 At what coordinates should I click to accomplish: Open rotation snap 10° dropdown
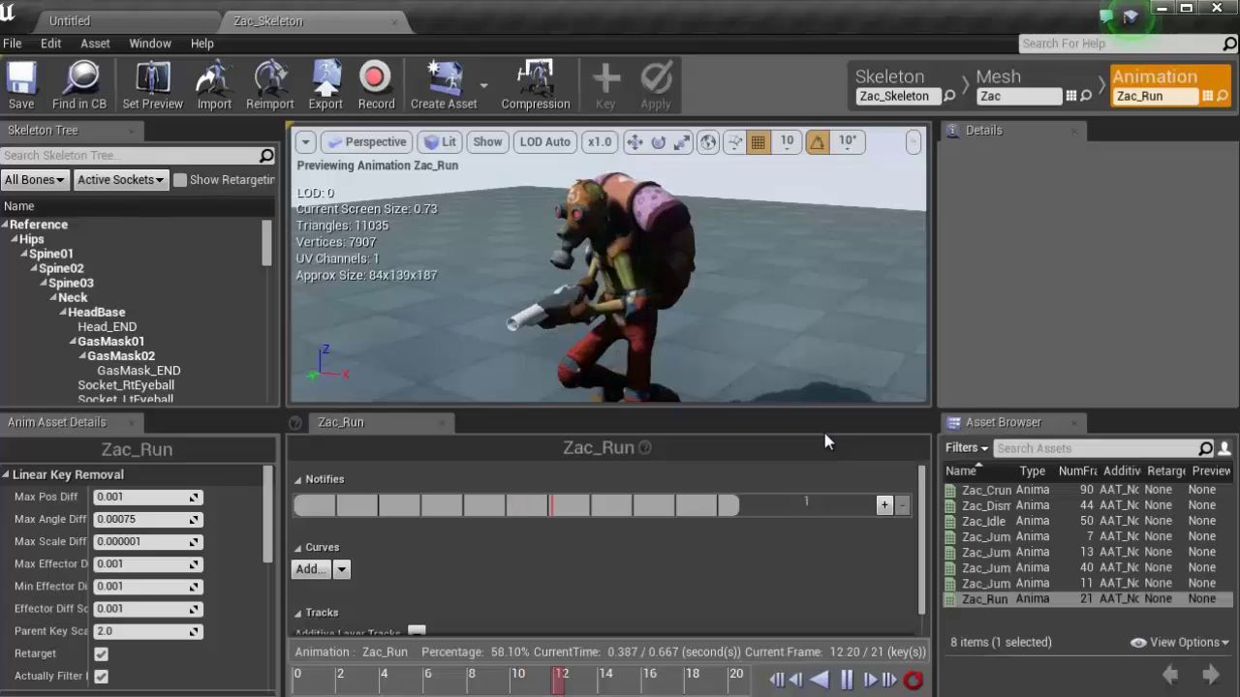tap(848, 142)
